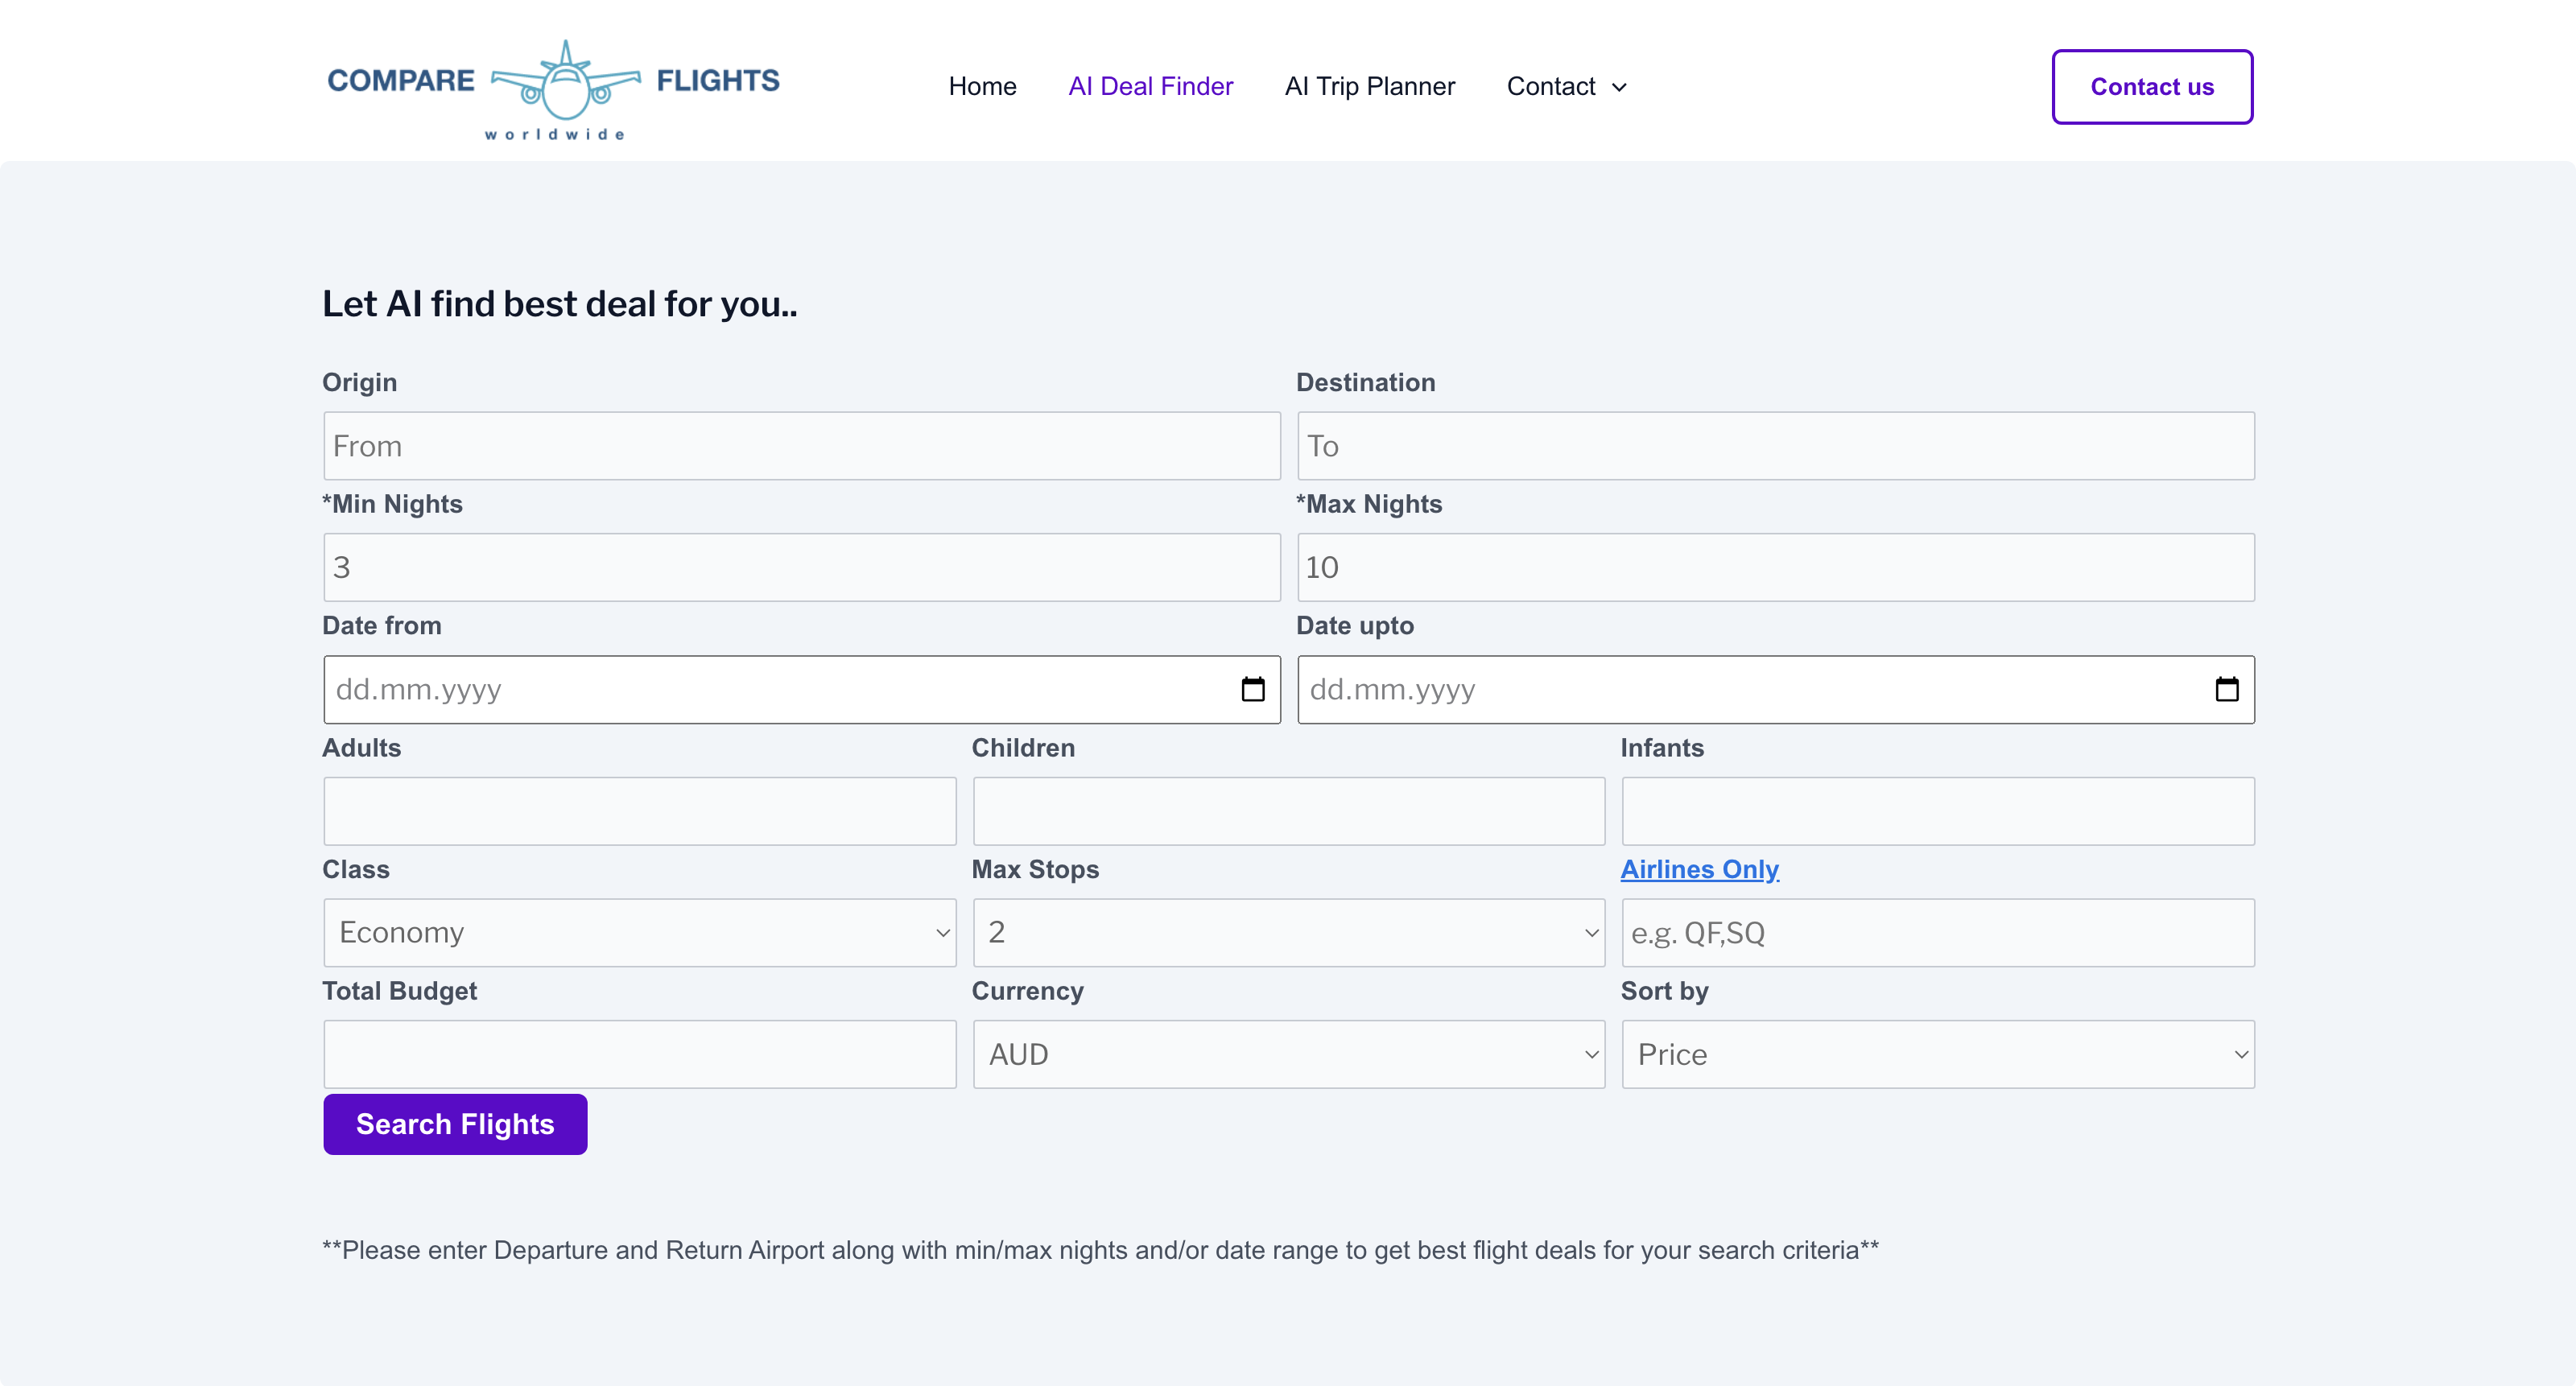Open the Date upto calendar picker icon
2576x1386 pixels.
2226,689
